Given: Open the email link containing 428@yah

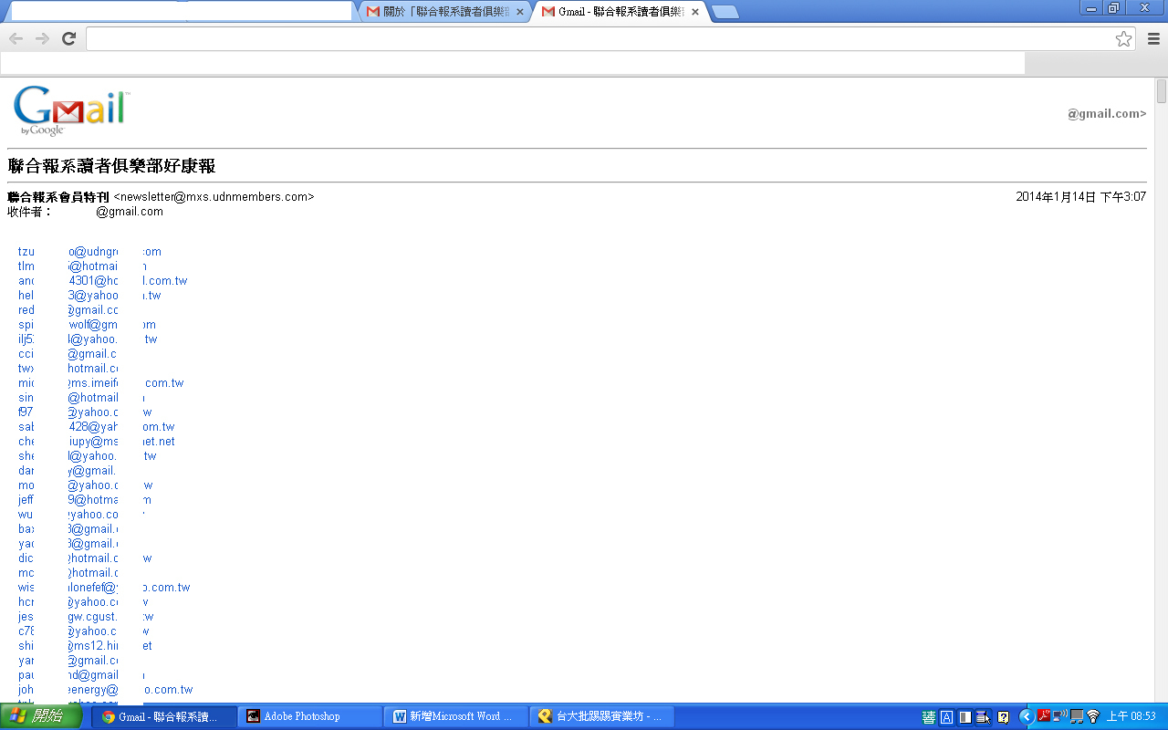Looking at the screenshot, I should click(x=96, y=427).
